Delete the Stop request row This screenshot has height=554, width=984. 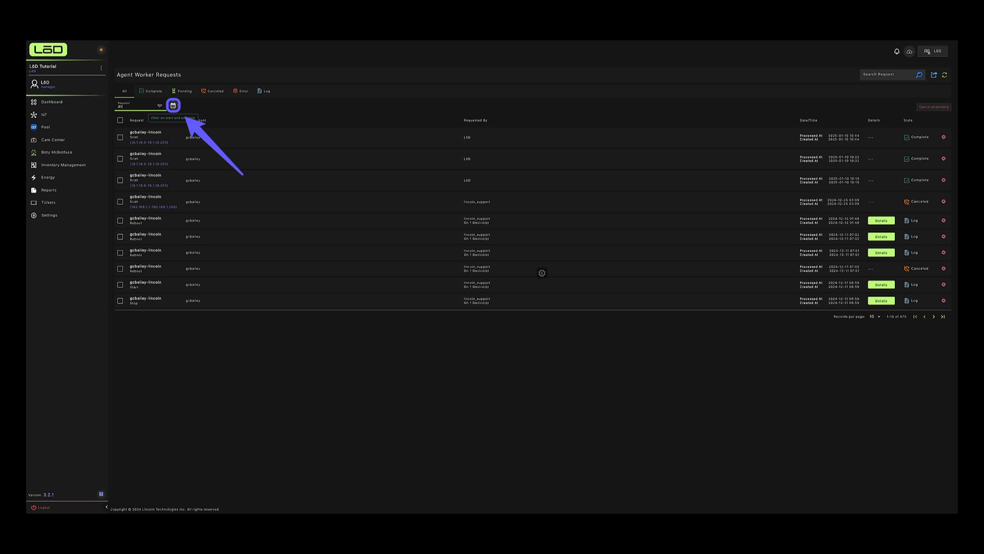[944, 301]
